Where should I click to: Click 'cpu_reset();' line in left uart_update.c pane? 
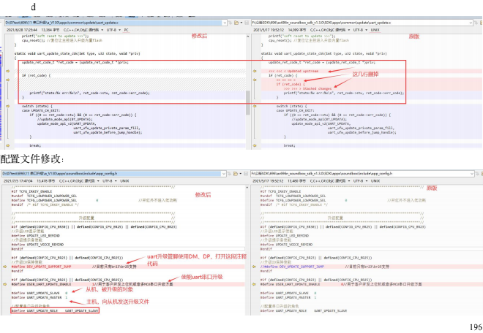pyautogui.click(x=62, y=40)
